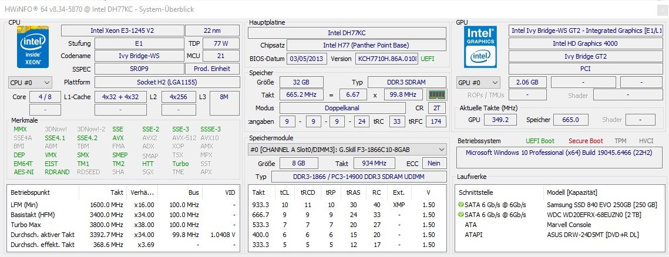
Task: Click the module type DDR3-1866 / PC3-14900 field
Action: pyautogui.click(x=358, y=177)
